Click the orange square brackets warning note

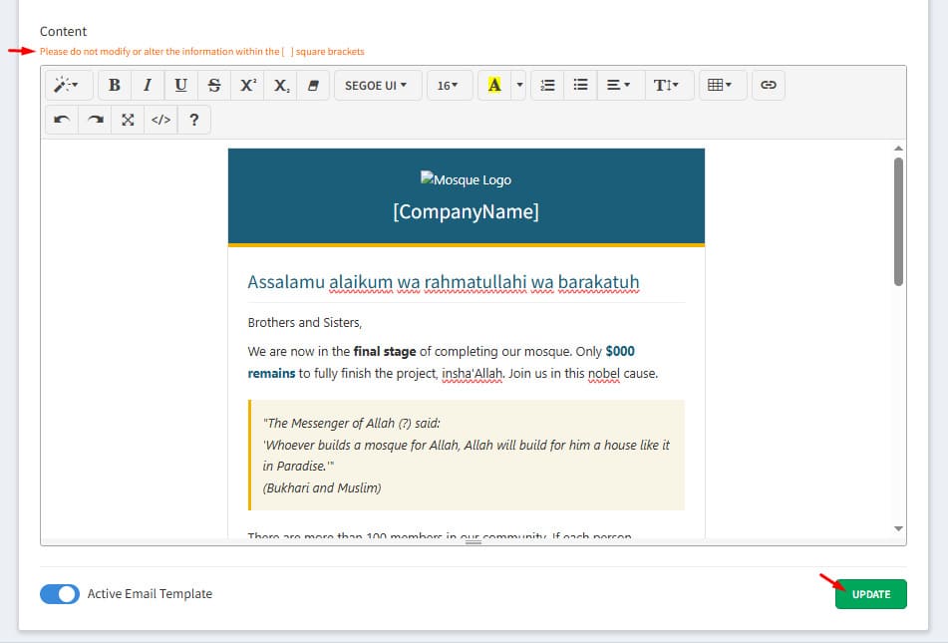(202, 52)
